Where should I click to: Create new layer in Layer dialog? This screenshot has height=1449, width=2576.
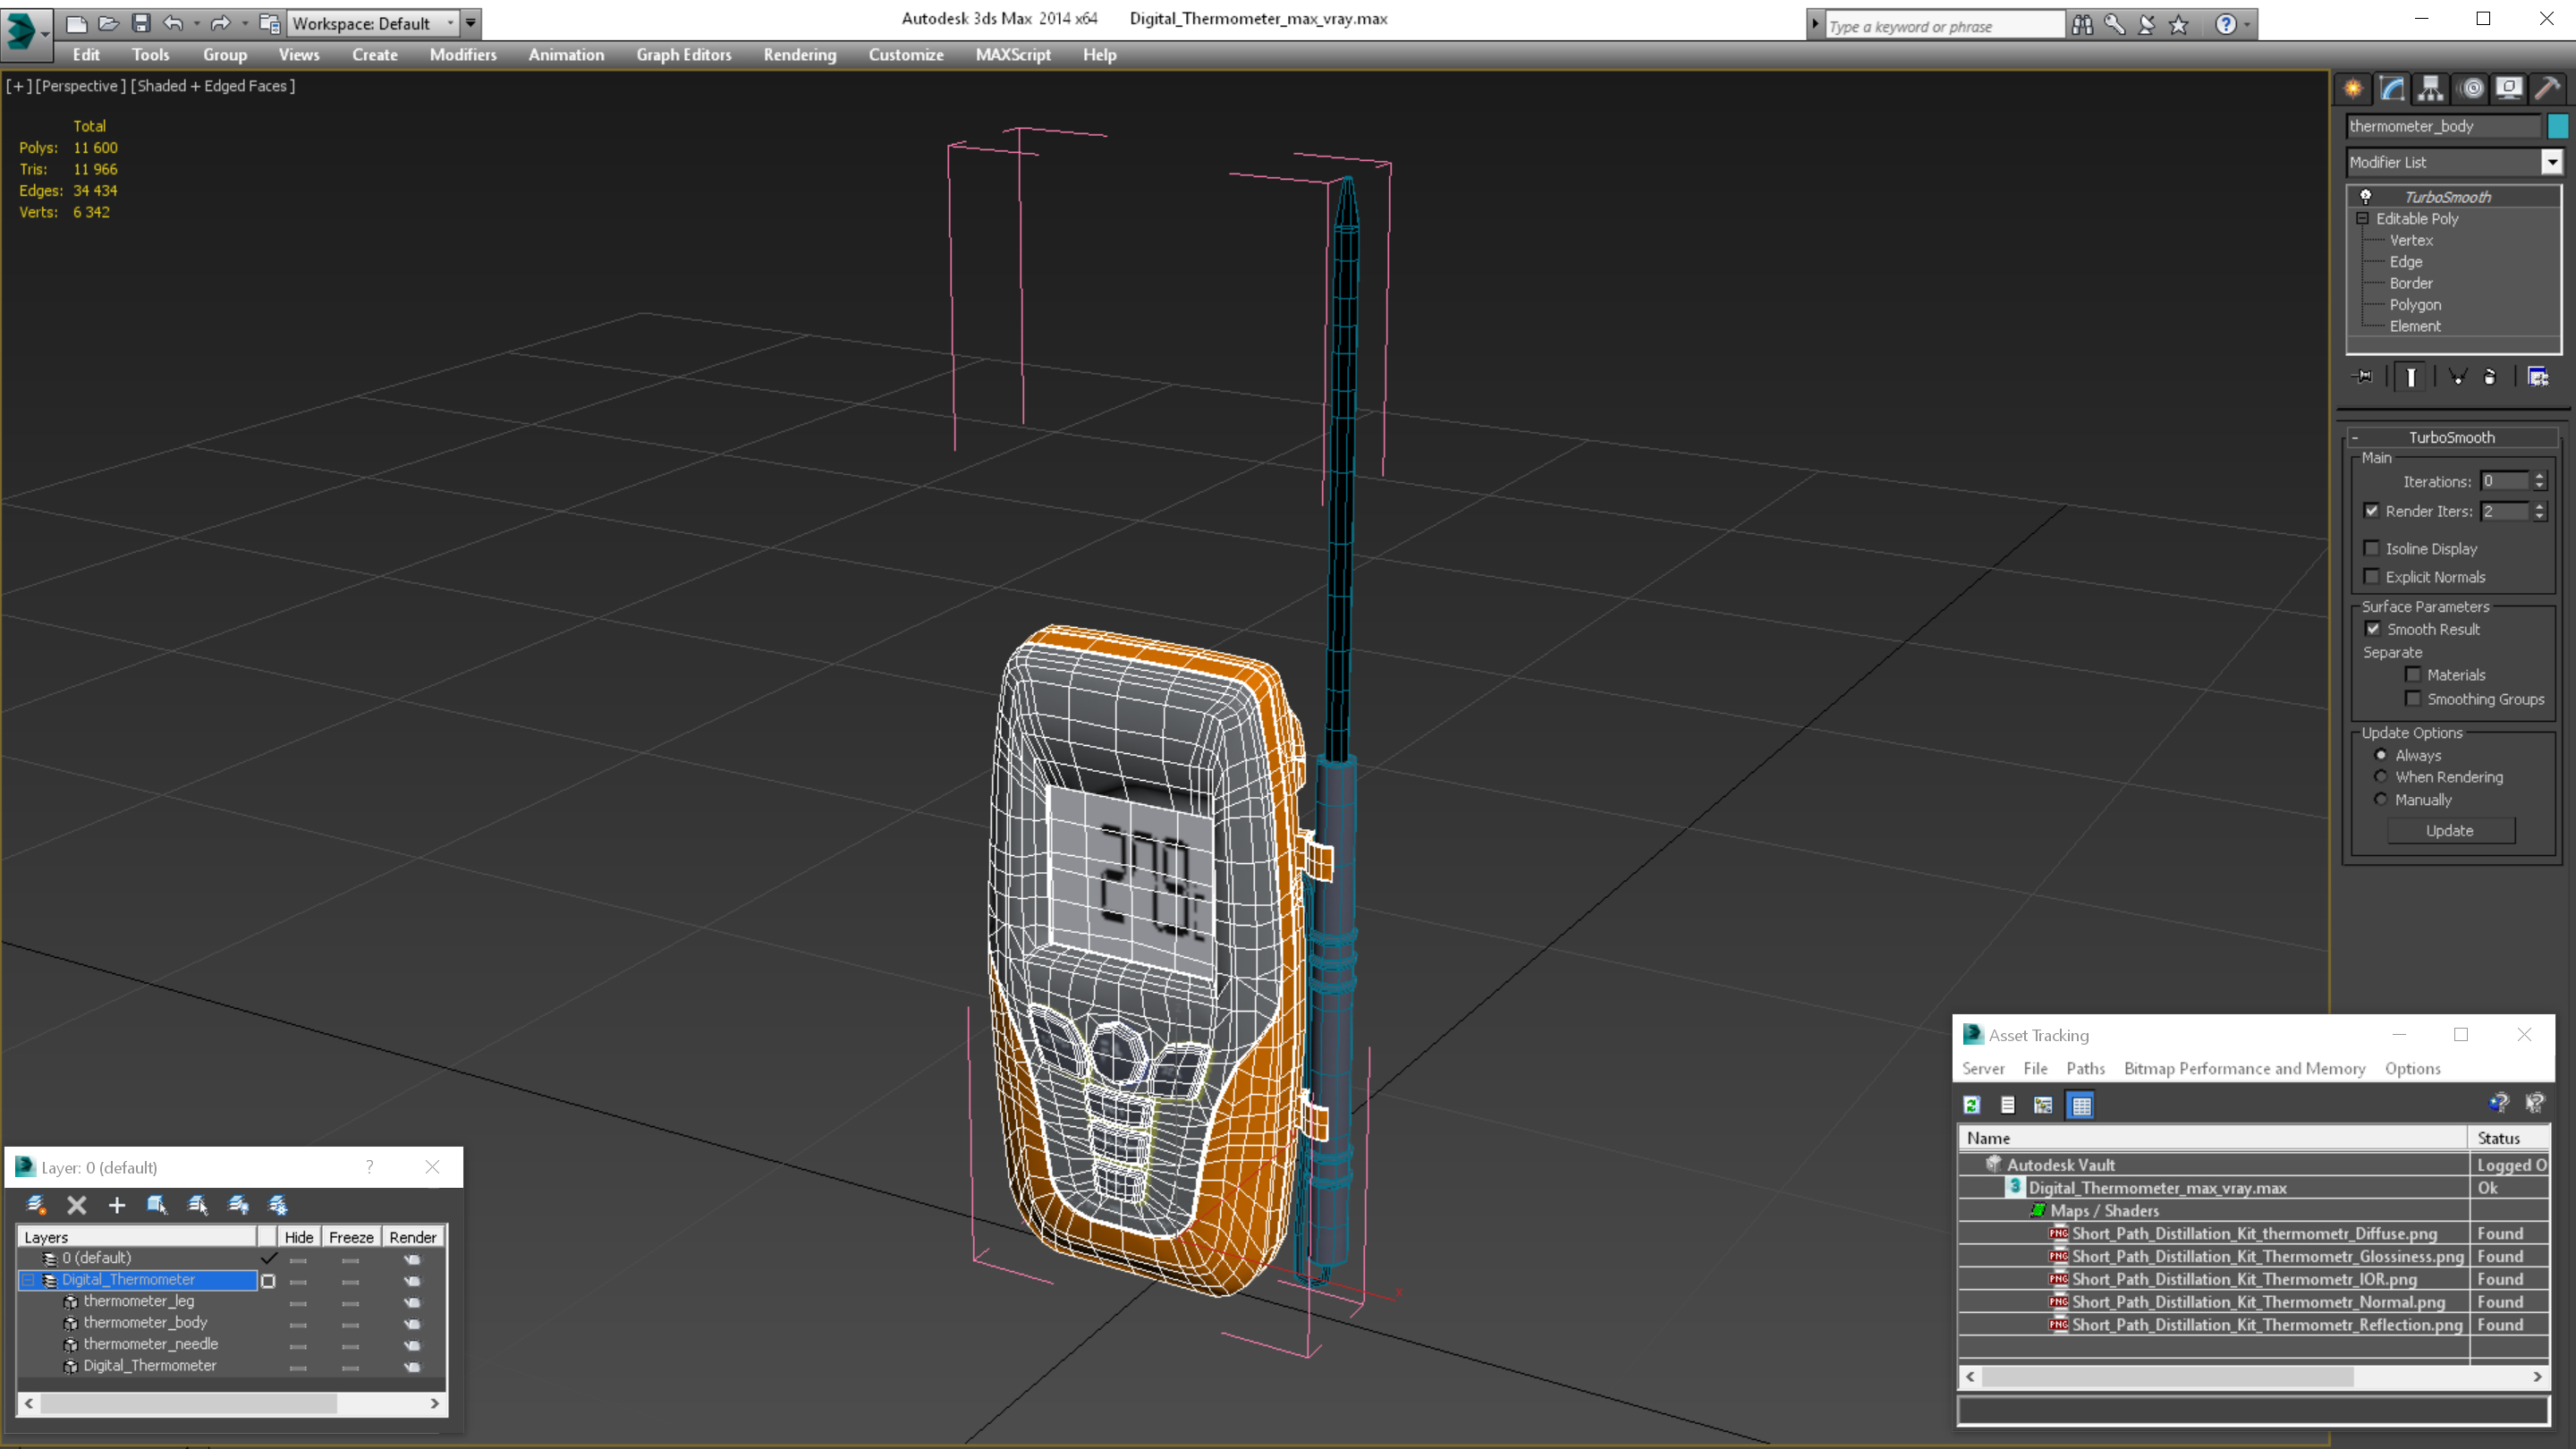[36, 1205]
